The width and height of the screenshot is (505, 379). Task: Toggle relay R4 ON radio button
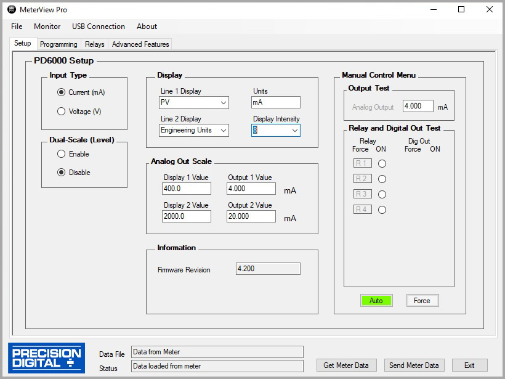tap(382, 210)
